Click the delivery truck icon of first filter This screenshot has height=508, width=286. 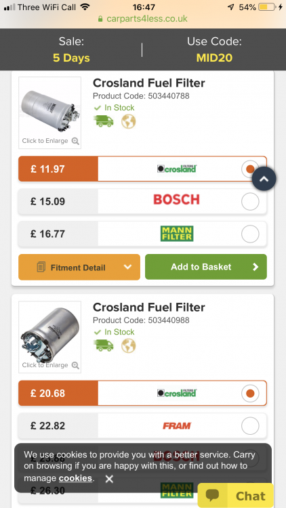point(104,121)
